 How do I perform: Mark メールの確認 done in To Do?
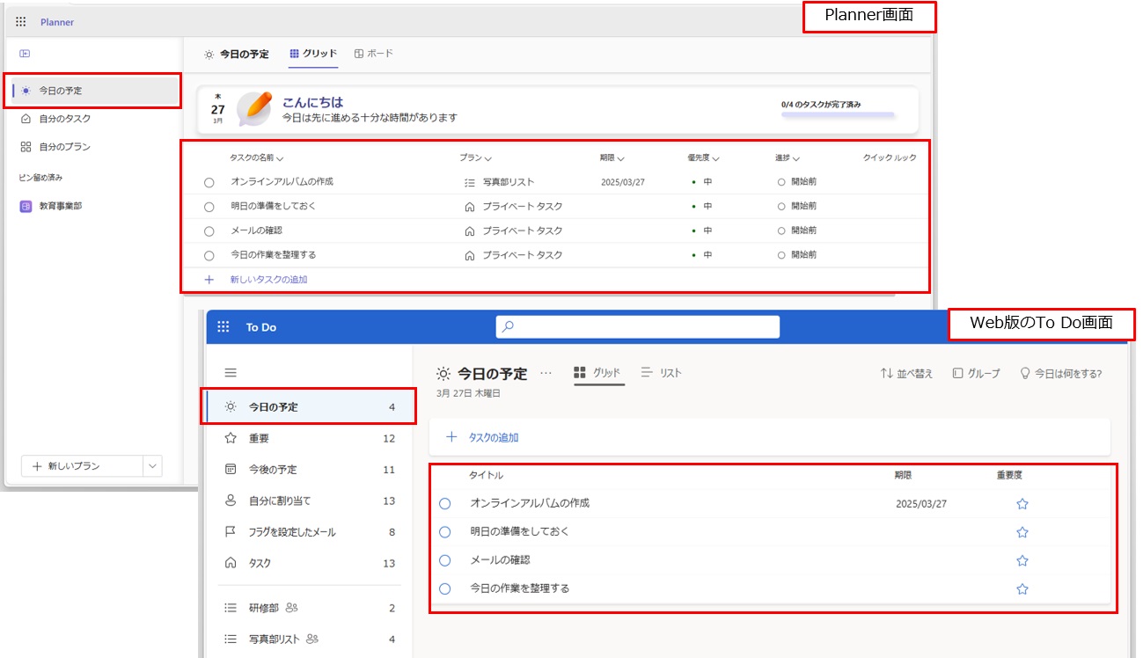pos(444,560)
